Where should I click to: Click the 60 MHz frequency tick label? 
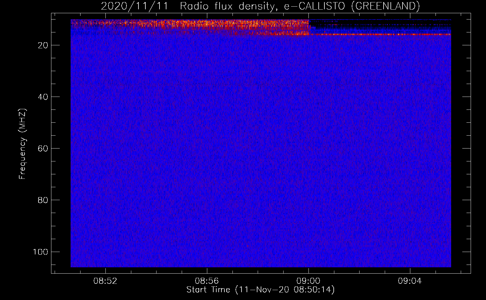tap(43, 148)
